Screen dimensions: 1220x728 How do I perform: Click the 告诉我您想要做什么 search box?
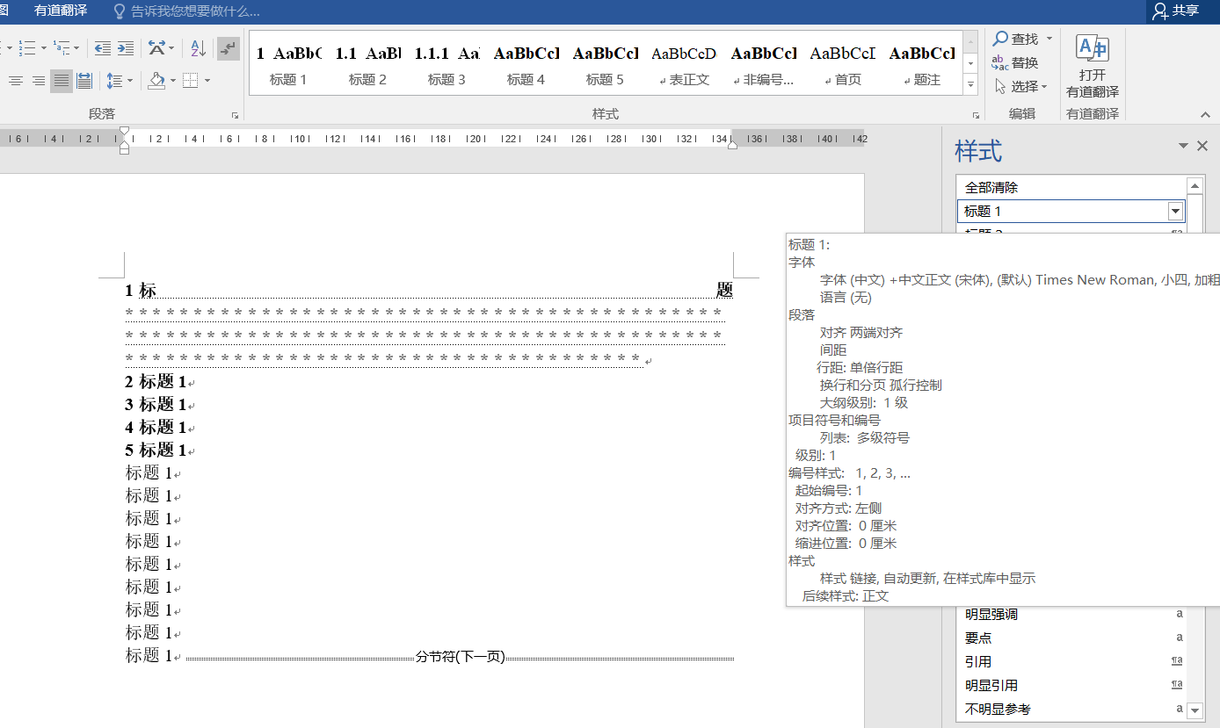click(x=186, y=11)
